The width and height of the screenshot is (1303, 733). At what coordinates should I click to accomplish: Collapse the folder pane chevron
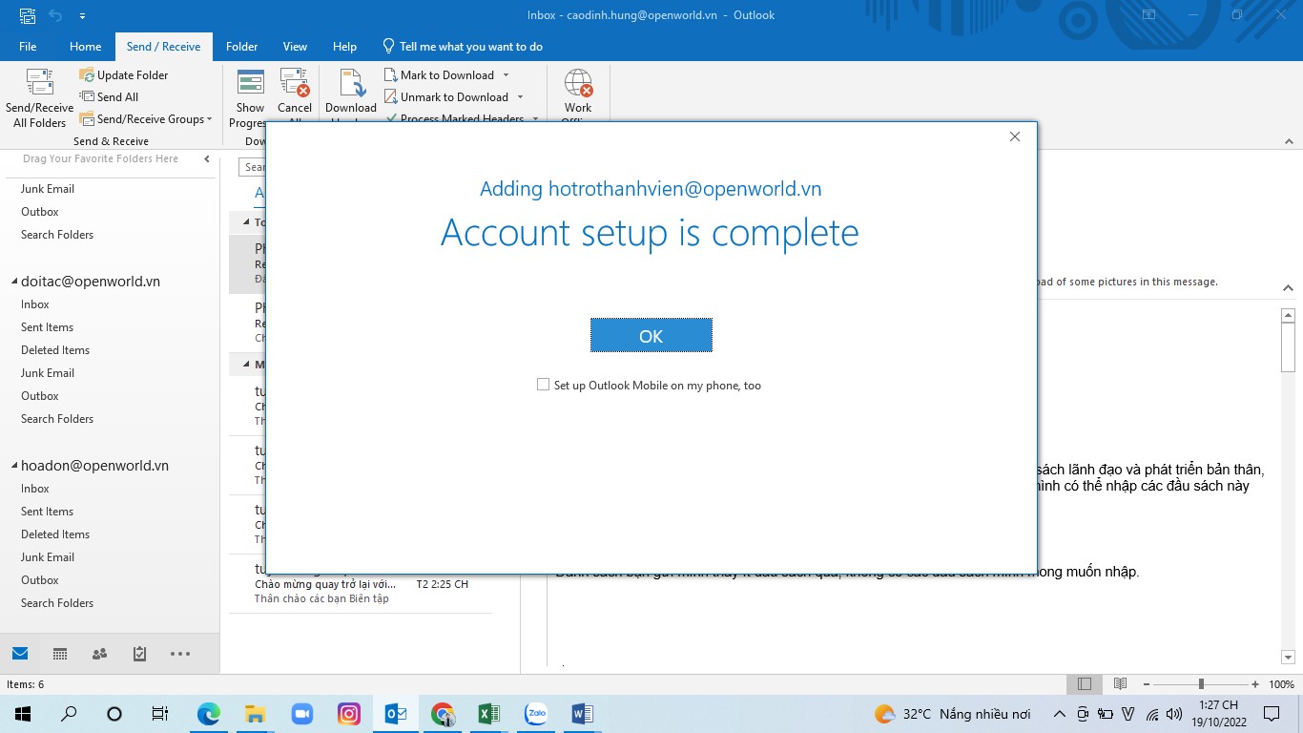pos(207,159)
